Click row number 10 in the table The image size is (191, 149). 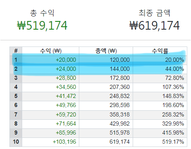[x=16, y=142]
